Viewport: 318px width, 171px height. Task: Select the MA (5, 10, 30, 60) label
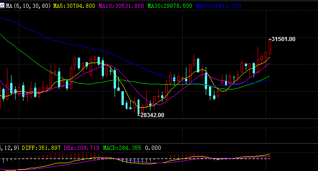28,6
